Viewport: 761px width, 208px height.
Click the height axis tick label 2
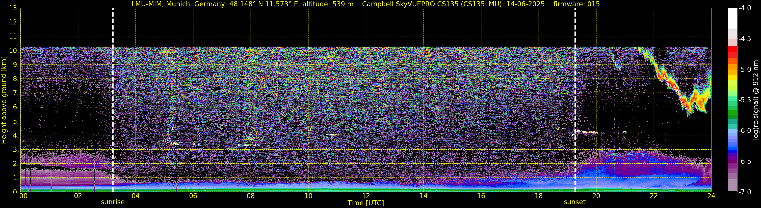click(x=15, y=163)
